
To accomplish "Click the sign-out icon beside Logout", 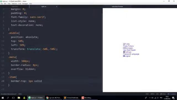I will point(124,56).
